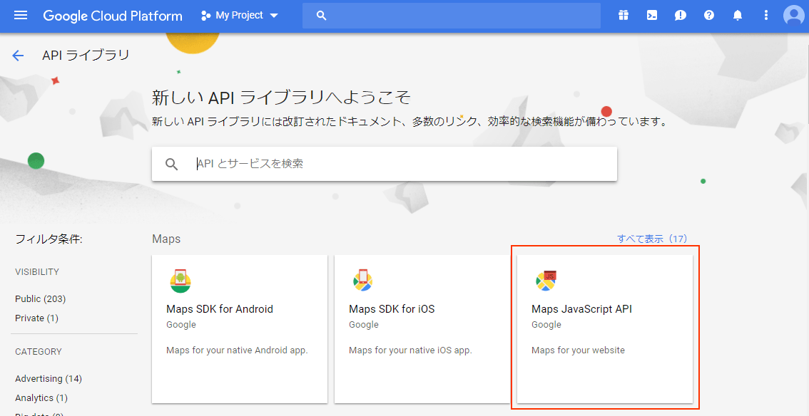Open the send feedback icon
Image resolution: width=809 pixels, height=416 pixels.
pyautogui.click(x=681, y=16)
